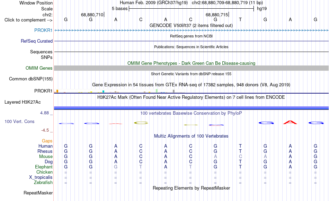The width and height of the screenshot is (329, 201).
Task: Click the large red A conservation logo
Action: pos(290,122)
